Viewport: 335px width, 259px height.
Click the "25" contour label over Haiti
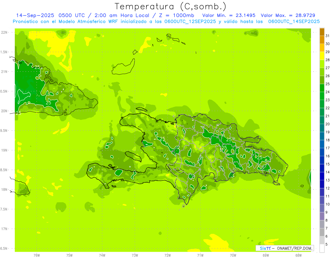[162, 139]
